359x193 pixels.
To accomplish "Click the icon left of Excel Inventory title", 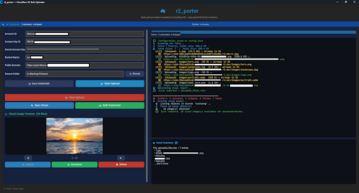I will tap(154, 143).
